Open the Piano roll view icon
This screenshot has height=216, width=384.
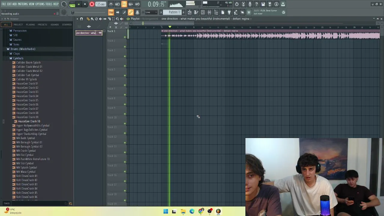[x=196, y=12]
